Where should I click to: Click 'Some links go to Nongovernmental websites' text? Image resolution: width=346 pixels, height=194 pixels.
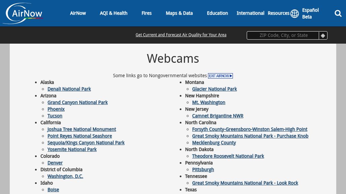[x=160, y=76]
